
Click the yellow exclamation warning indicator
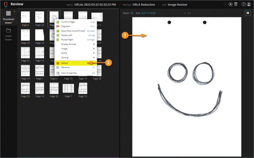(15, 12)
